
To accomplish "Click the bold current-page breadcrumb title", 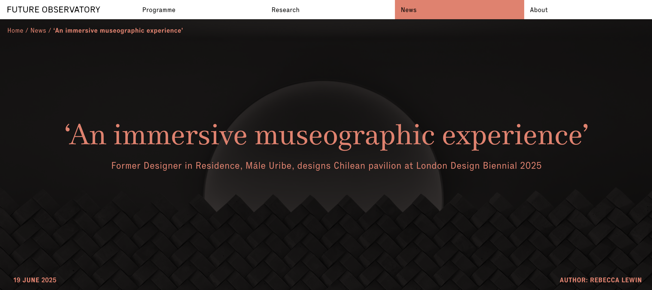I will (118, 30).
